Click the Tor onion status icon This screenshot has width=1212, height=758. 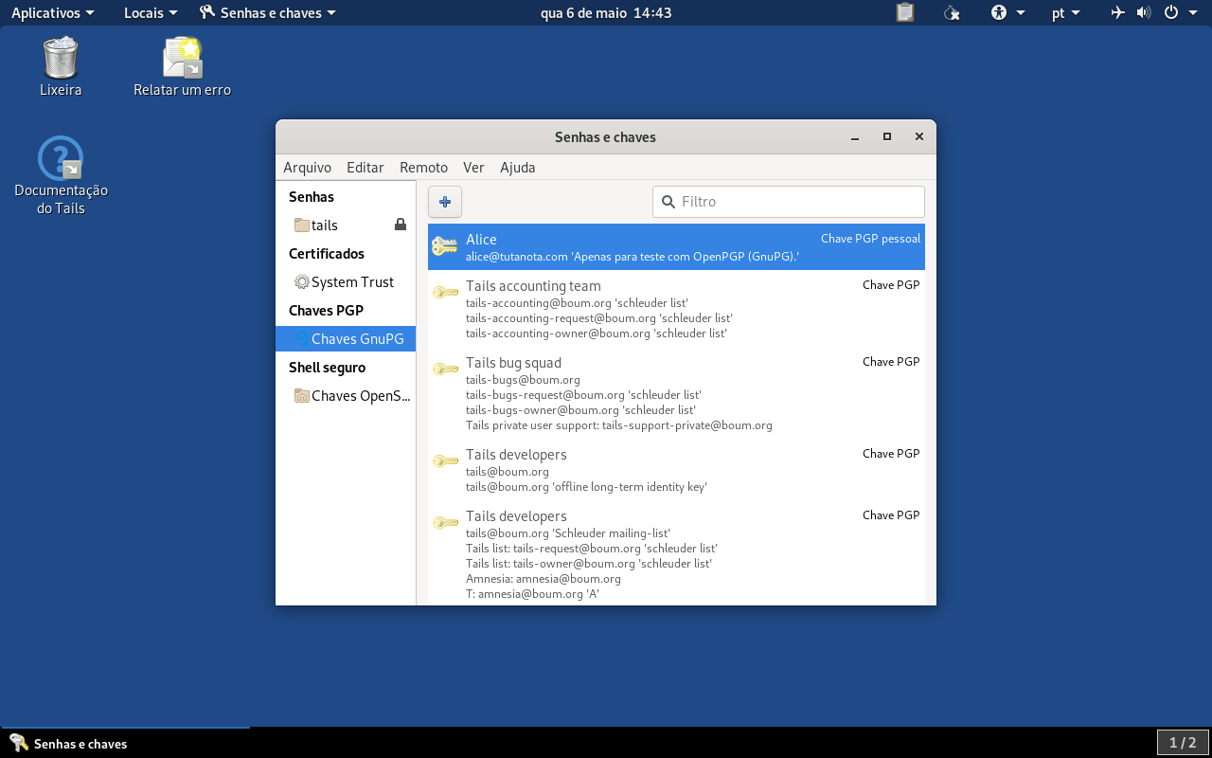[x=953, y=13]
